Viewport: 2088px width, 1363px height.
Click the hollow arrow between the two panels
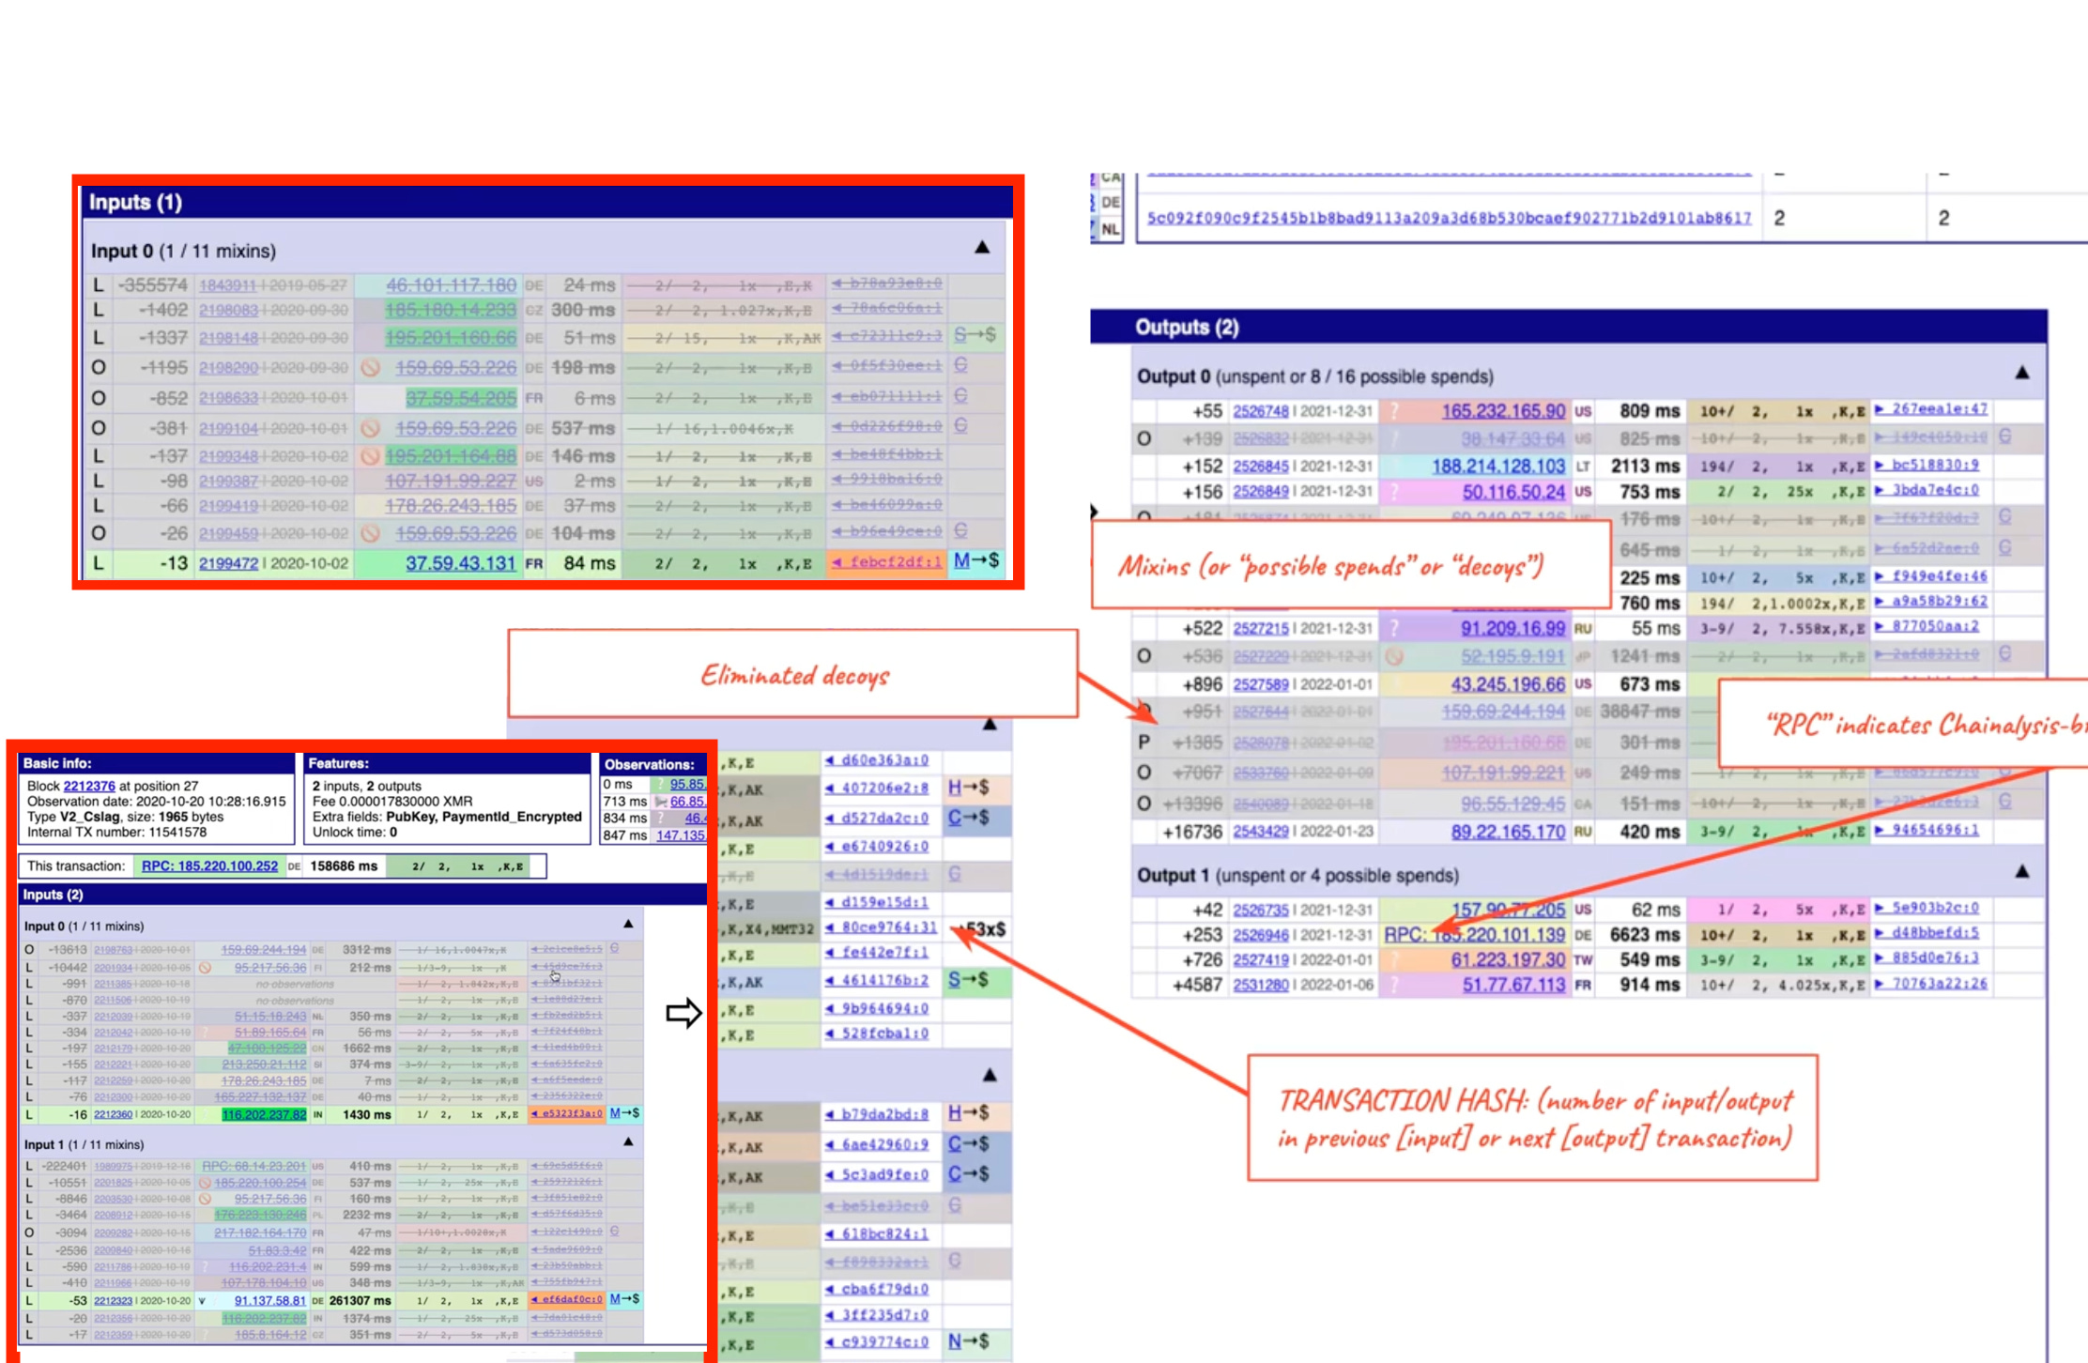click(683, 1012)
